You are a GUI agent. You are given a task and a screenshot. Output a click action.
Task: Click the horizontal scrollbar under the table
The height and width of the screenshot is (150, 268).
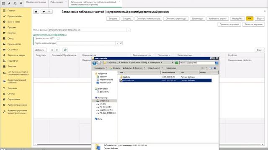click(x=149, y=145)
